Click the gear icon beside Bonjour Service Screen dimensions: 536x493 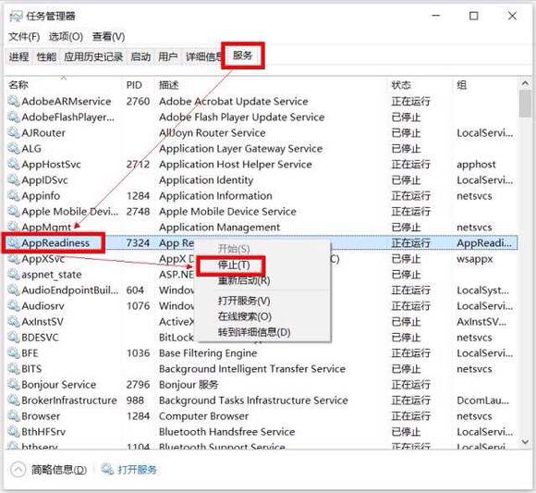click(x=14, y=385)
